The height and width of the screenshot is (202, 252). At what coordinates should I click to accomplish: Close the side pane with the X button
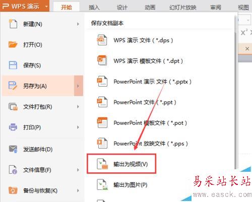pos(247,49)
